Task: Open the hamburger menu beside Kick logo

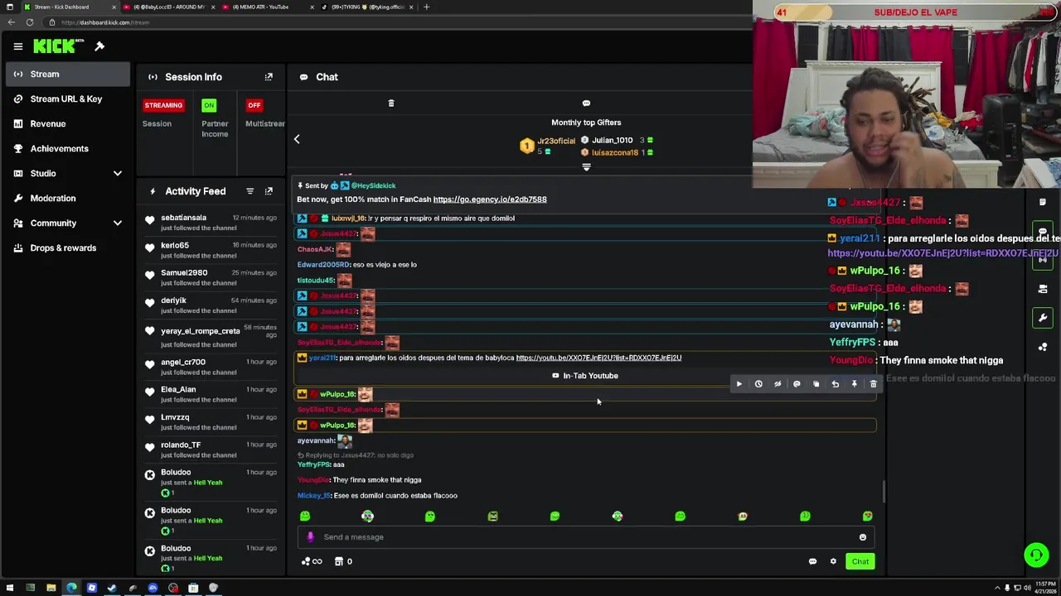Action: click(17, 46)
